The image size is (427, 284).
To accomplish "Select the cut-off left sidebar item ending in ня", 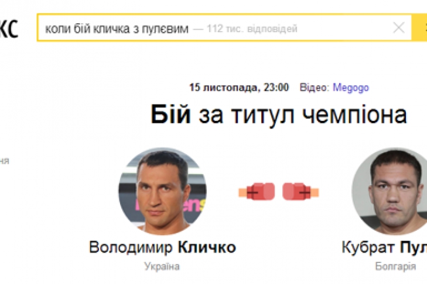I will coord(5,161).
